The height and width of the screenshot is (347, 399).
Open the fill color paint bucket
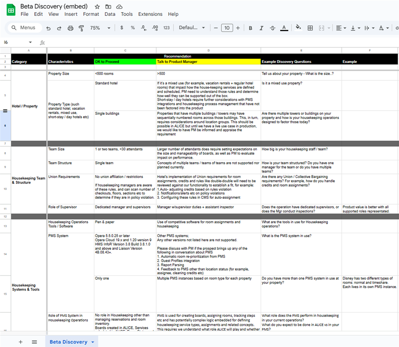298,28
